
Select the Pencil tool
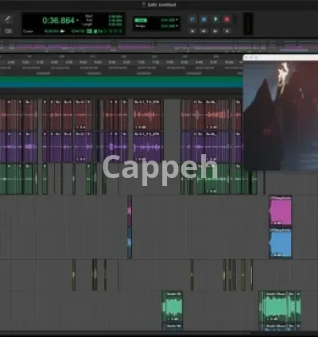[8, 20]
